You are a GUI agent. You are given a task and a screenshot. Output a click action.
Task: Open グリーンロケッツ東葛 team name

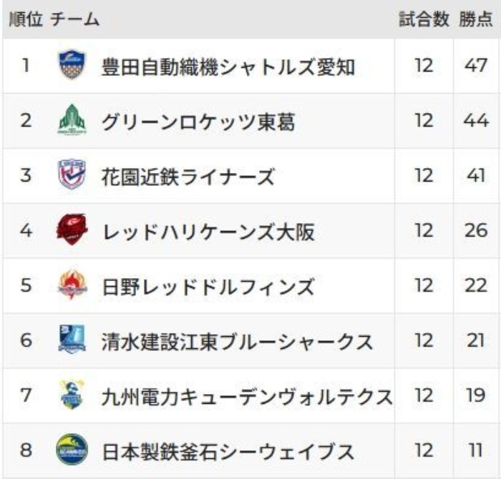pyautogui.click(x=198, y=122)
